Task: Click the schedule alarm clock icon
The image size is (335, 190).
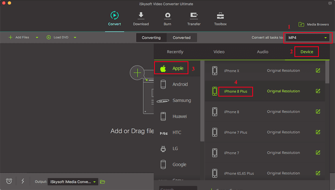Action: pos(9,181)
